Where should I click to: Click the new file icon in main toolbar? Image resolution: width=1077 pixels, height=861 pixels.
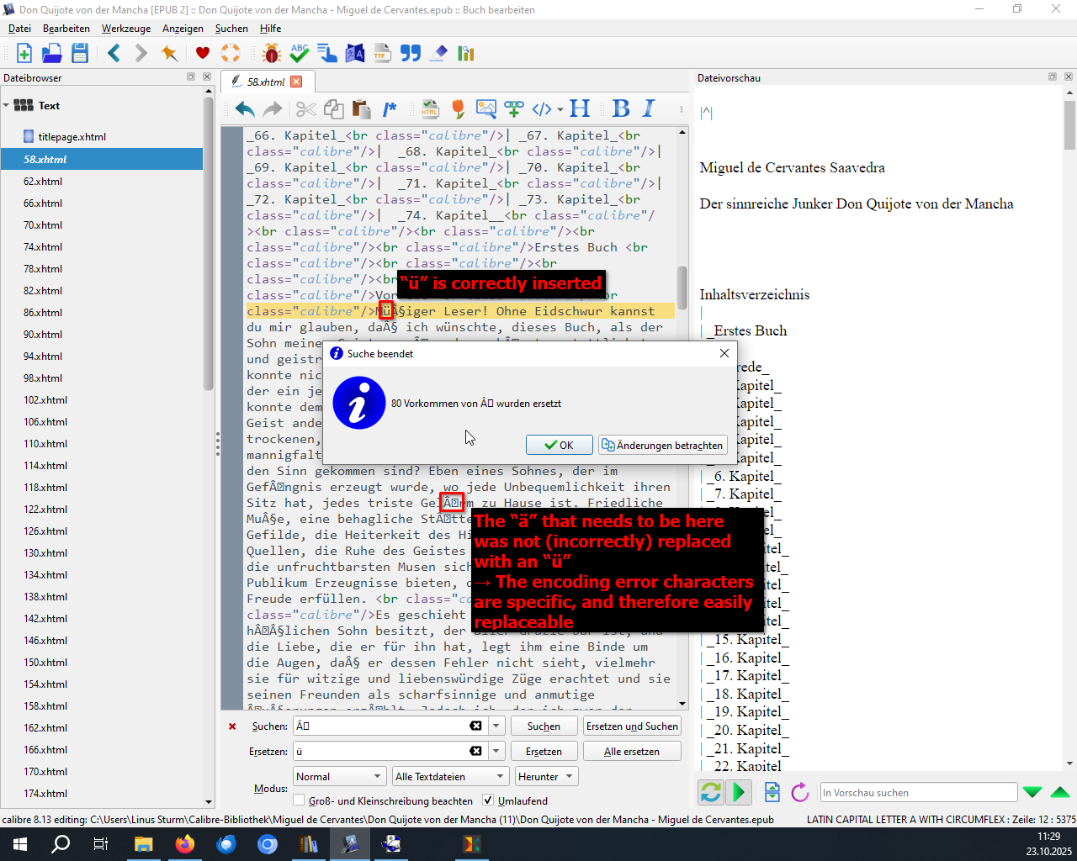coord(24,54)
